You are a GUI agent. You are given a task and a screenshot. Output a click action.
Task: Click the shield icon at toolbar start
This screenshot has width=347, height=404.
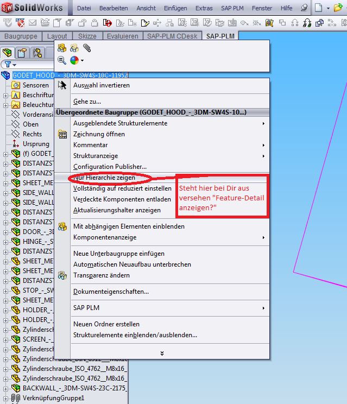click(8, 23)
